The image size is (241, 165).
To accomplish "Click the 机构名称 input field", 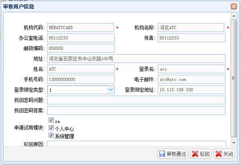I will (191, 27).
